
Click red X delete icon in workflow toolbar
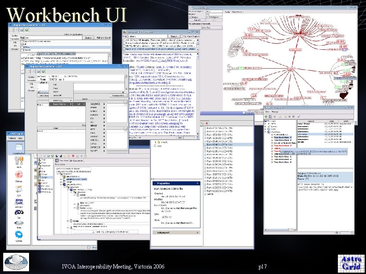73,156
